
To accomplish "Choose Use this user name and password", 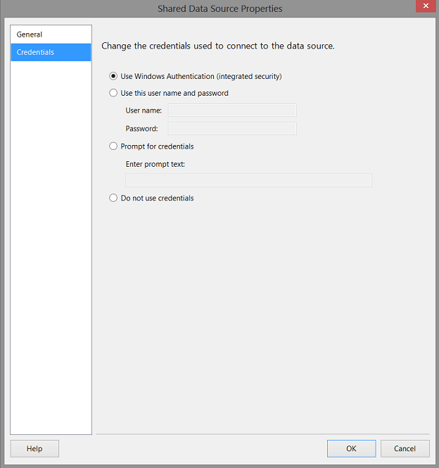I will click(113, 93).
